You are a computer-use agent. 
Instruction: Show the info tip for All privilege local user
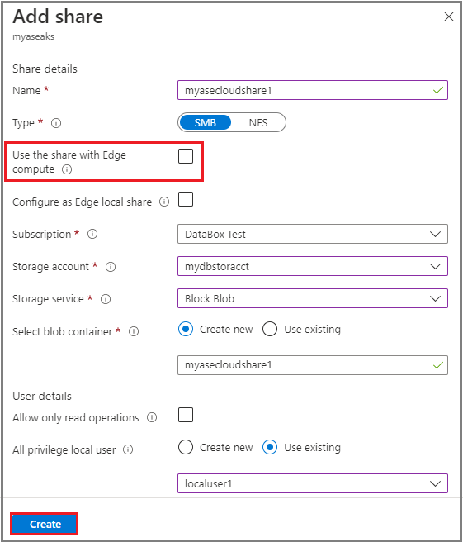(x=128, y=449)
